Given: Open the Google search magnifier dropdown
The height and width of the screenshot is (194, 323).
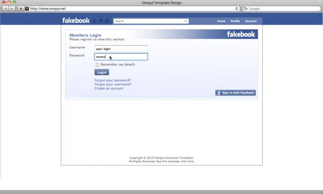Looking at the screenshot, I should (x=245, y=9).
